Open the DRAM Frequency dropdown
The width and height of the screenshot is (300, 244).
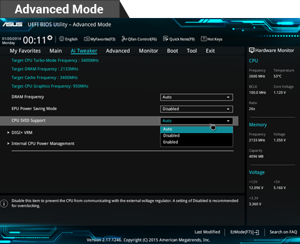pyautogui.click(x=197, y=97)
